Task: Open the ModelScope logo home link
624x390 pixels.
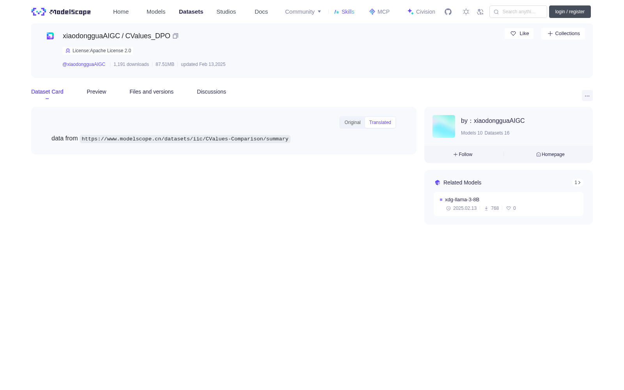Action: pos(61,12)
